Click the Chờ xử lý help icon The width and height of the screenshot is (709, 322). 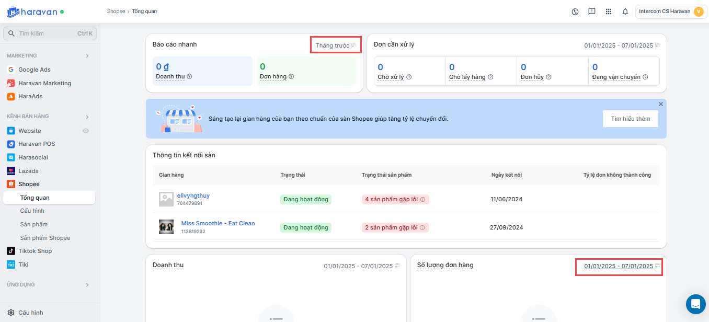409,77
